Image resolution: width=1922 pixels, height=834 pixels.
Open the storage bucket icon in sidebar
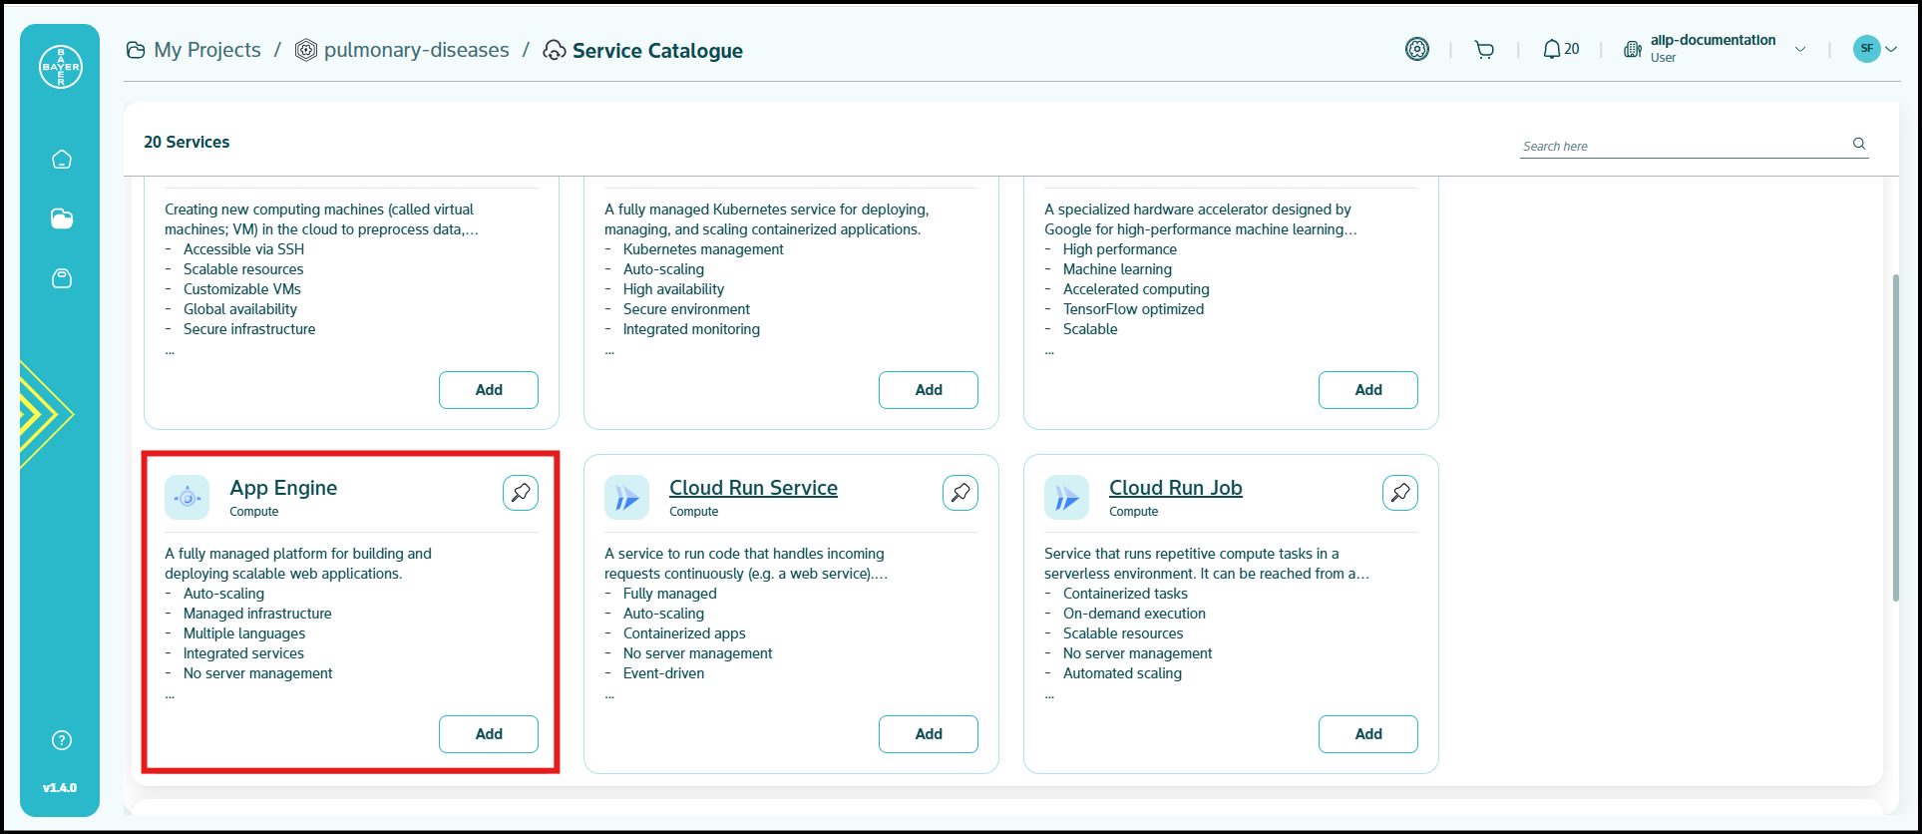pos(62,278)
